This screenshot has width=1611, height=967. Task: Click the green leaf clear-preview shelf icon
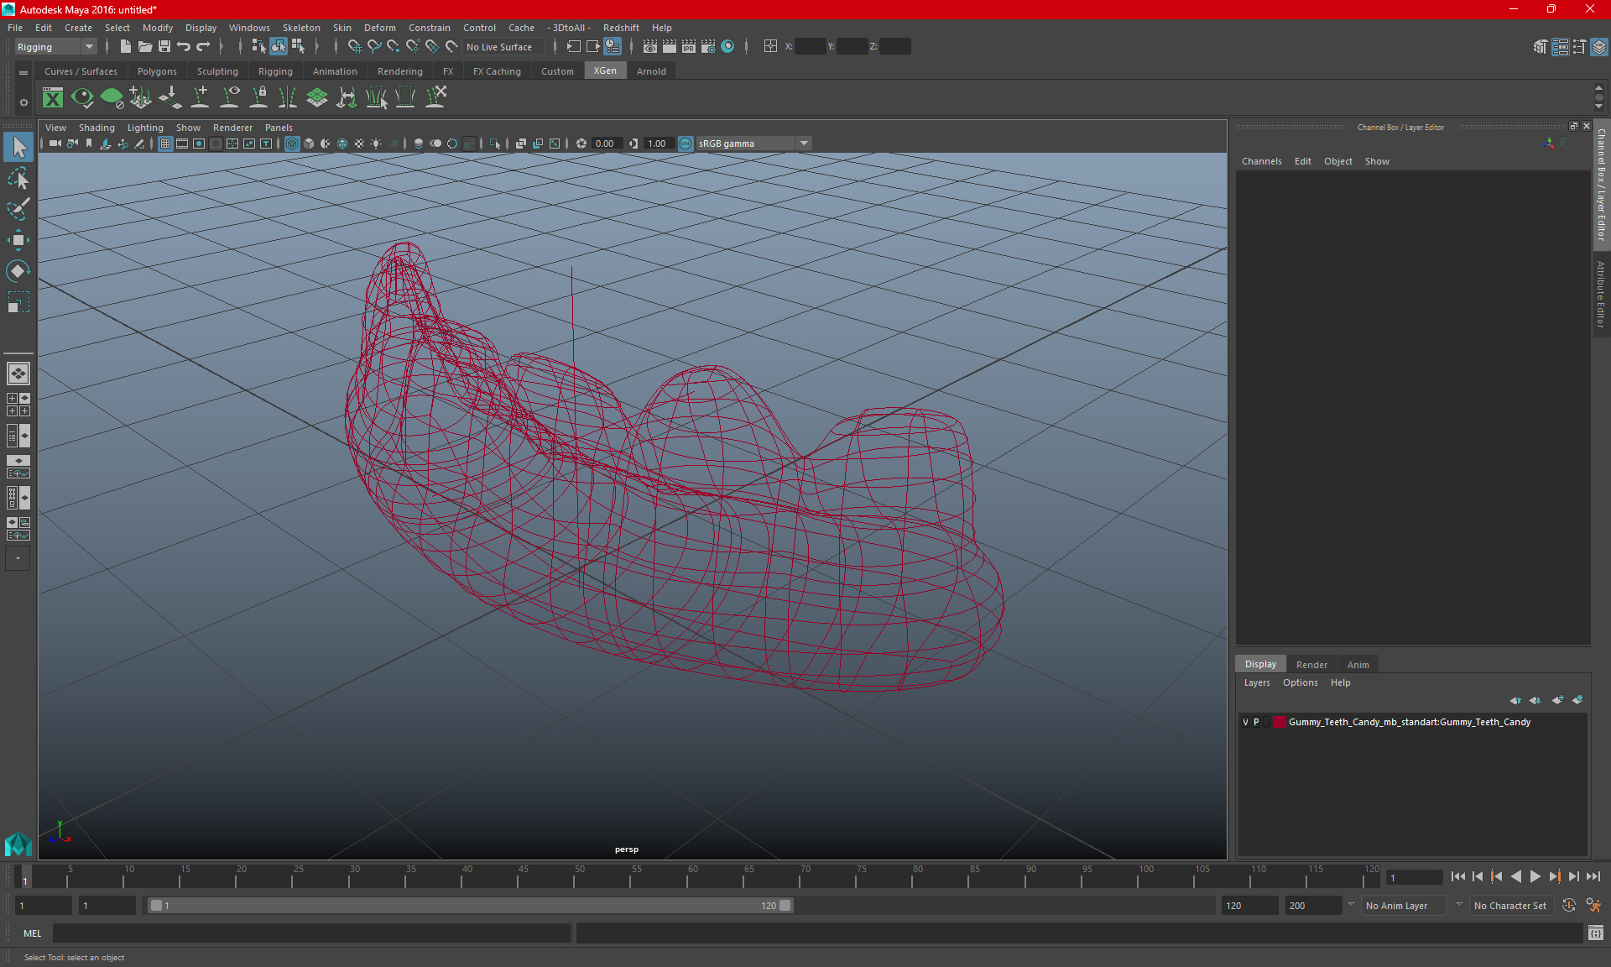pyautogui.click(x=112, y=98)
